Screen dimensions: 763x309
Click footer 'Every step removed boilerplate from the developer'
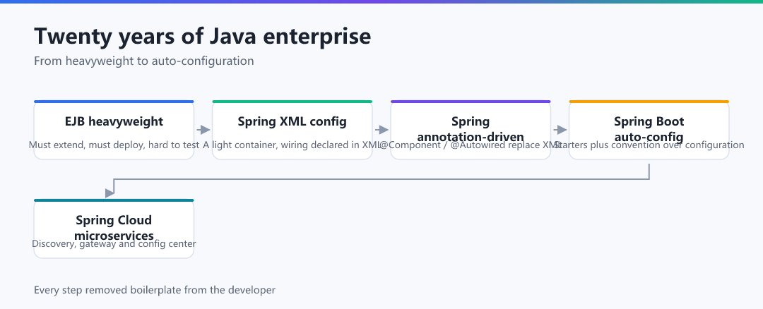click(155, 290)
